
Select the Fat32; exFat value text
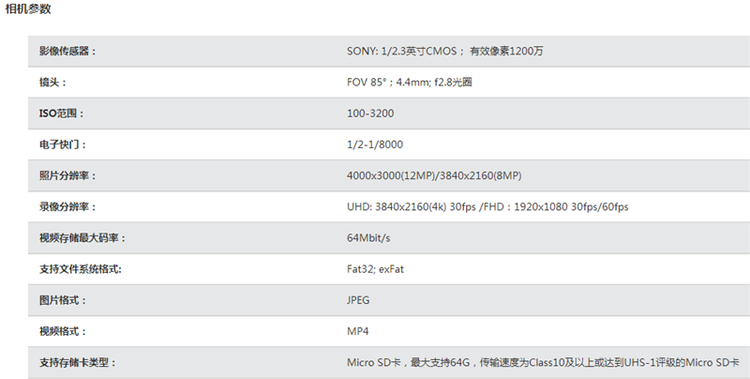[375, 269]
